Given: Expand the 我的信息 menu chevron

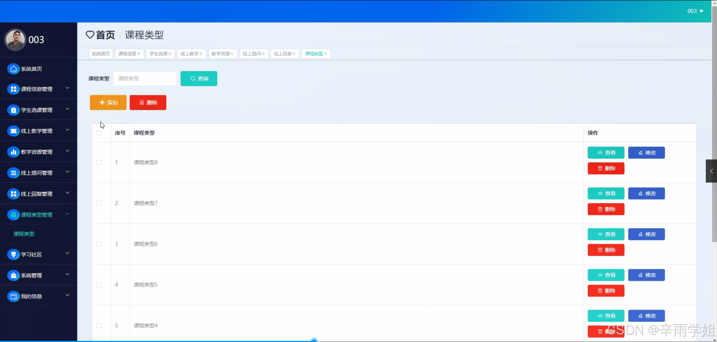Looking at the screenshot, I should [68, 295].
